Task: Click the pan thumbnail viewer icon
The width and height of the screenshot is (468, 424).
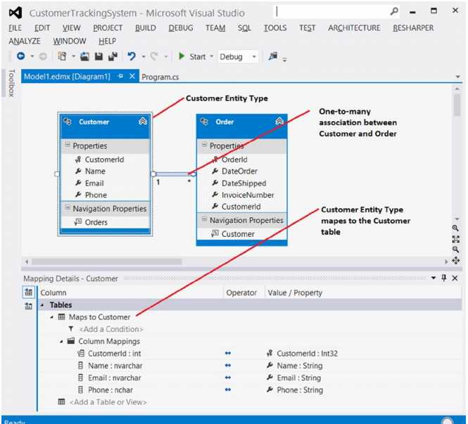Action: pyautogui.click(x=456, y=261)
